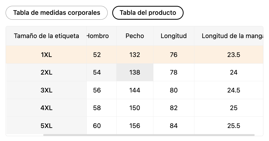269x141 pixels.
Task: Pick the 4XL size row label
Action: click(46, 108)
